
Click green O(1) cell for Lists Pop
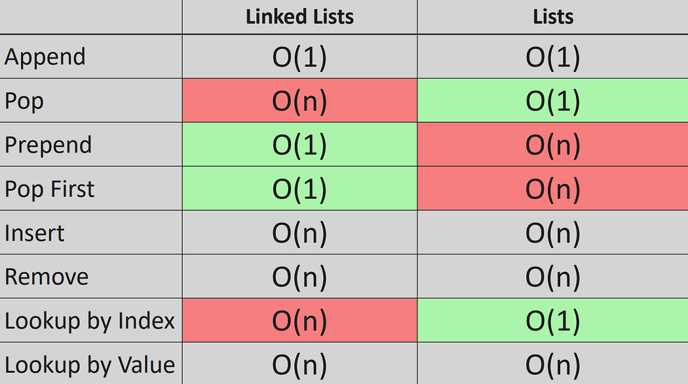(x=553, y=100)
